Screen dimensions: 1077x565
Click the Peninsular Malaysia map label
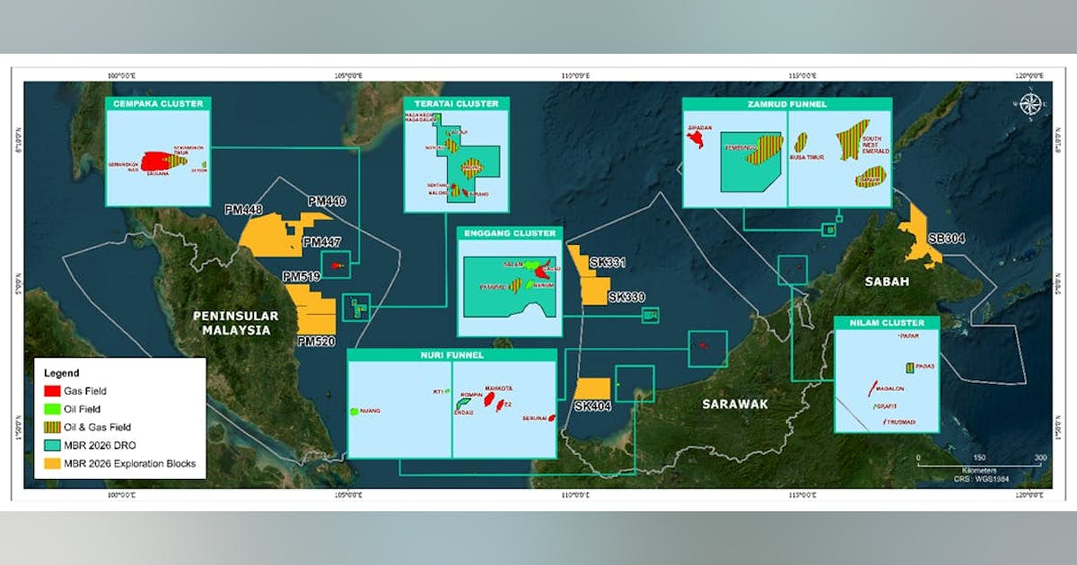pyautogui.click(x=236, y=323)
